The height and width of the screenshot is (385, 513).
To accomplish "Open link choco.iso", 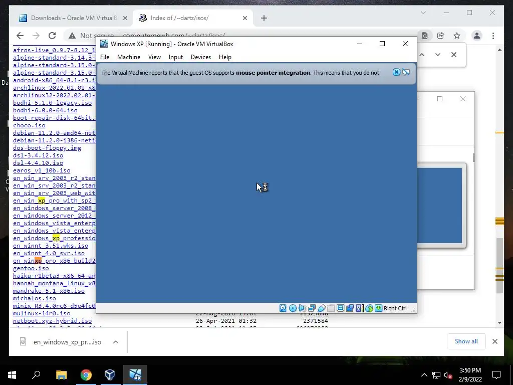I will point(29,125).
